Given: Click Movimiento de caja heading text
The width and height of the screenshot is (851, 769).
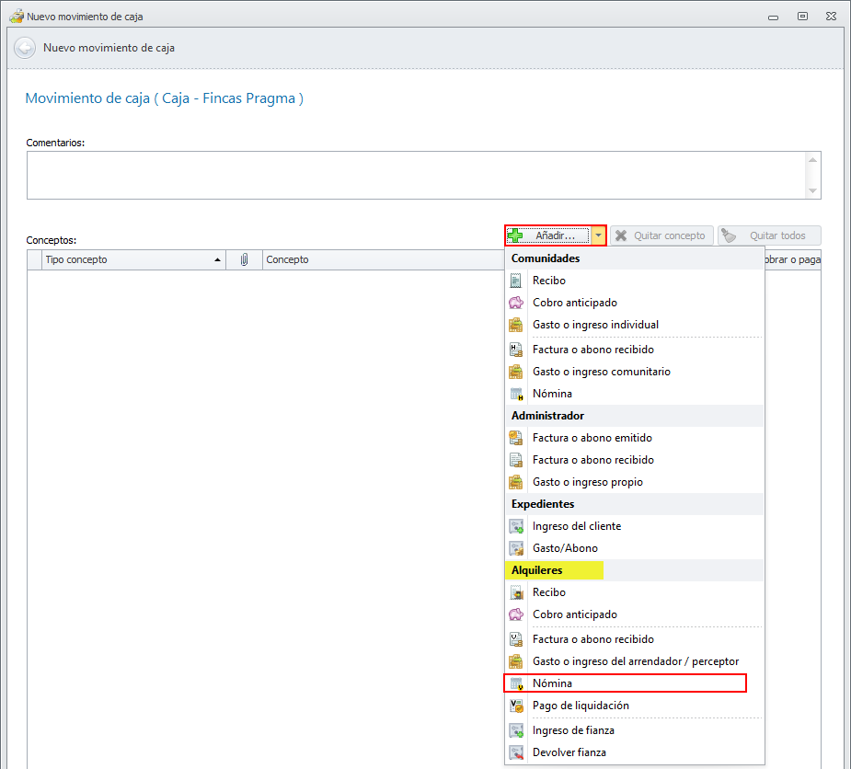Looking at the screenshot, I should (165, 98).
